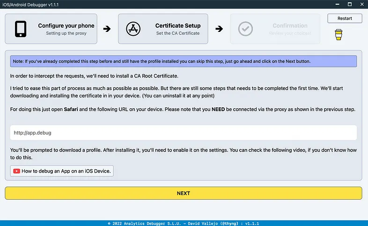Click the App Store certificate icon

[133, 29]
